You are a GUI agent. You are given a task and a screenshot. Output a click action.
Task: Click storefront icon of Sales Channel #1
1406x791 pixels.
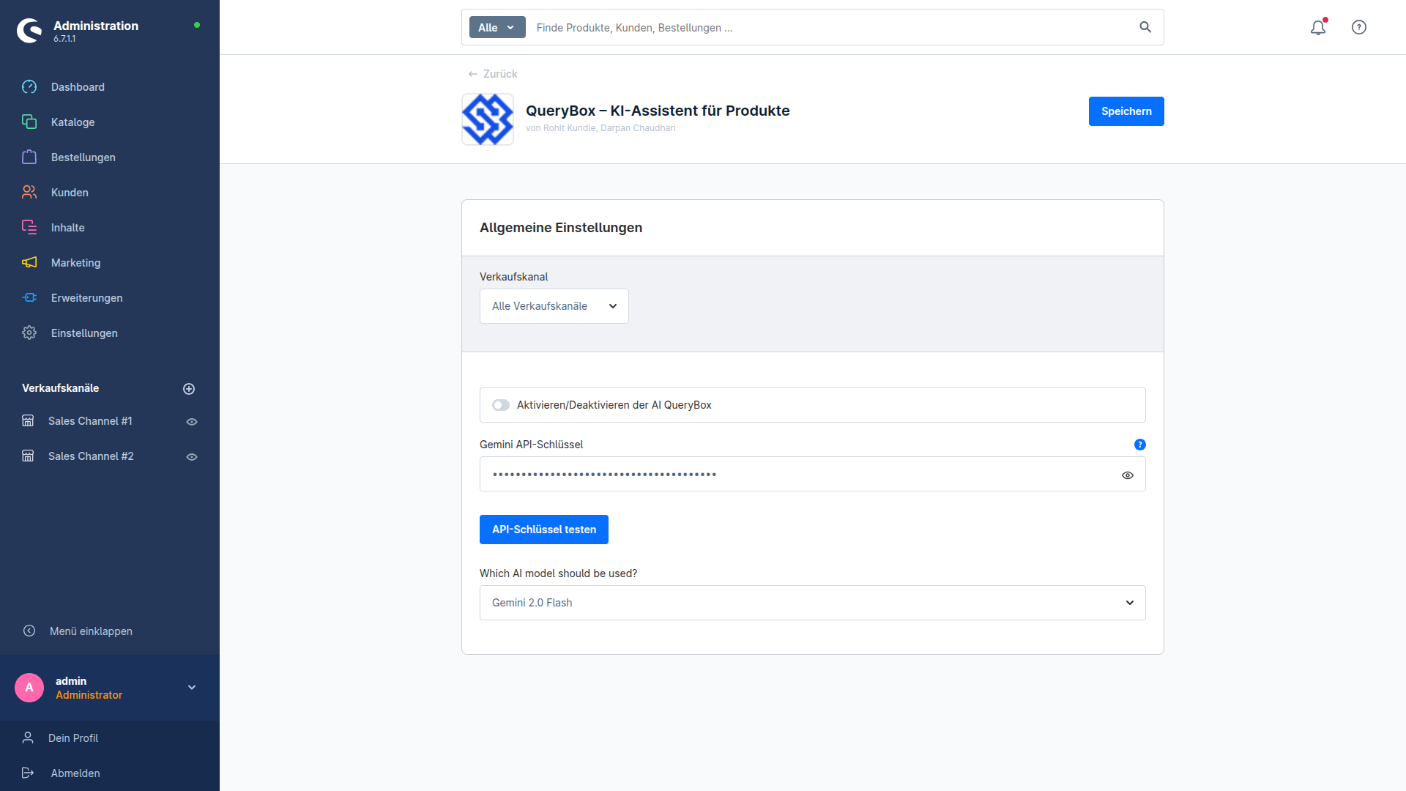point(28,421)
